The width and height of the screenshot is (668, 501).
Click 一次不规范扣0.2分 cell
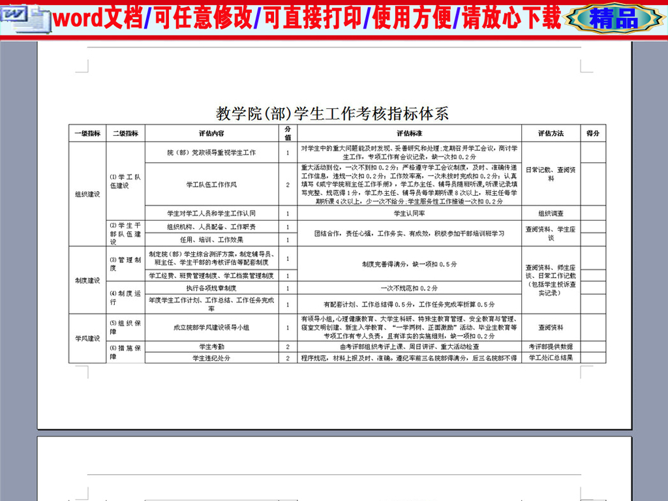click(410, 288)
